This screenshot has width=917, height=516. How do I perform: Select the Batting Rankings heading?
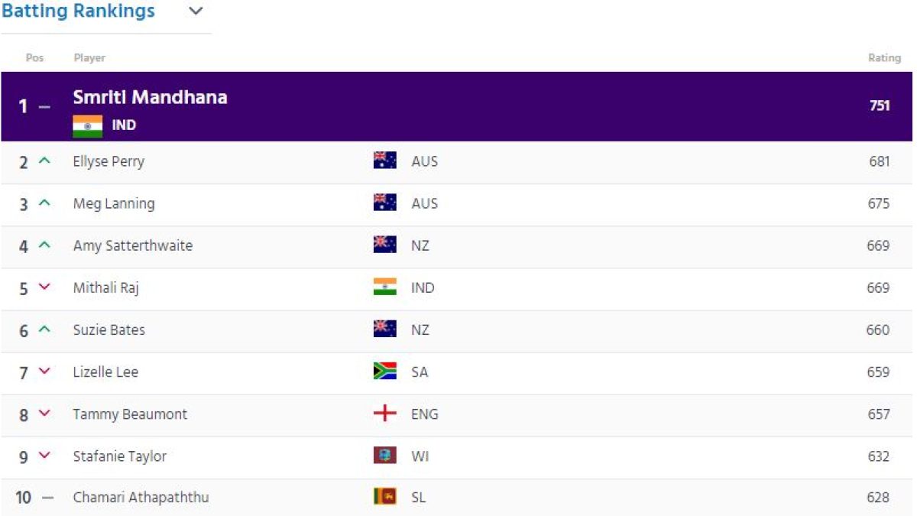coord(78,11)
